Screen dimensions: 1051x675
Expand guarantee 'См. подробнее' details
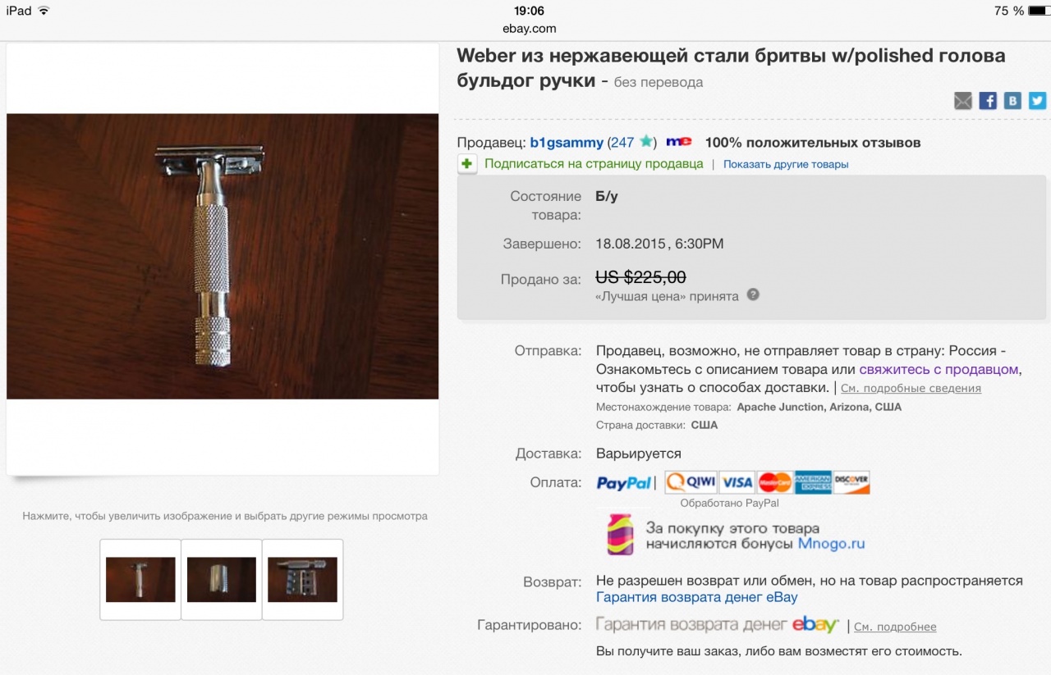point(895,627)
